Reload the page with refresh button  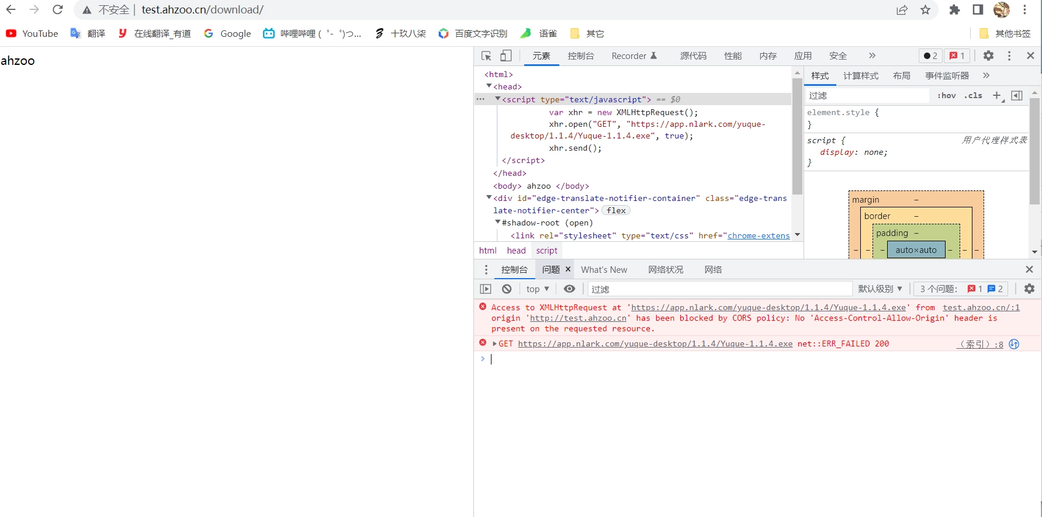coord(57,10)
